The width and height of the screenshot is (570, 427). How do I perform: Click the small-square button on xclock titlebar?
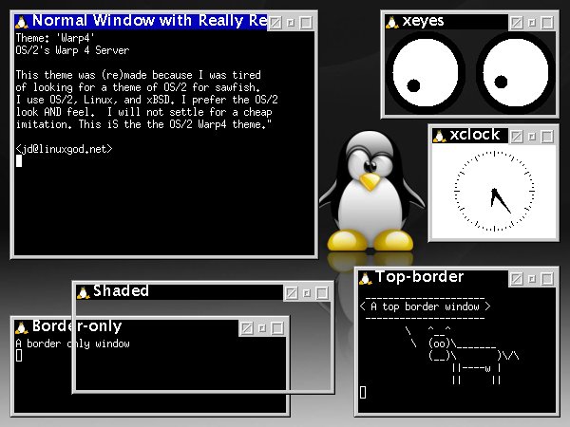tap(532, 137)
